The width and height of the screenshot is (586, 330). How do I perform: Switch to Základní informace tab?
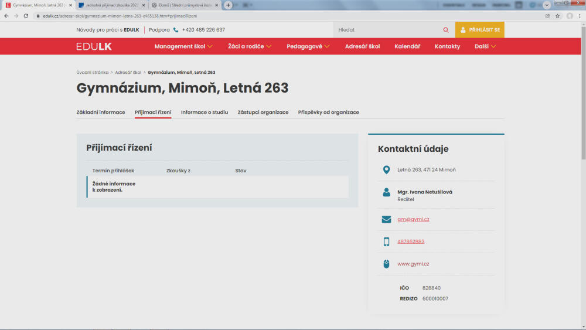click(x=101, y=112)
